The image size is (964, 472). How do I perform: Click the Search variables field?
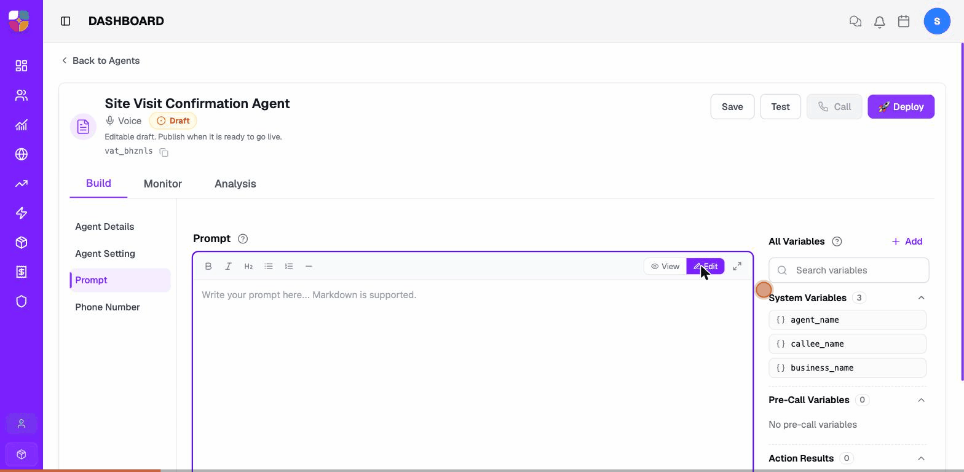point(849,270)
